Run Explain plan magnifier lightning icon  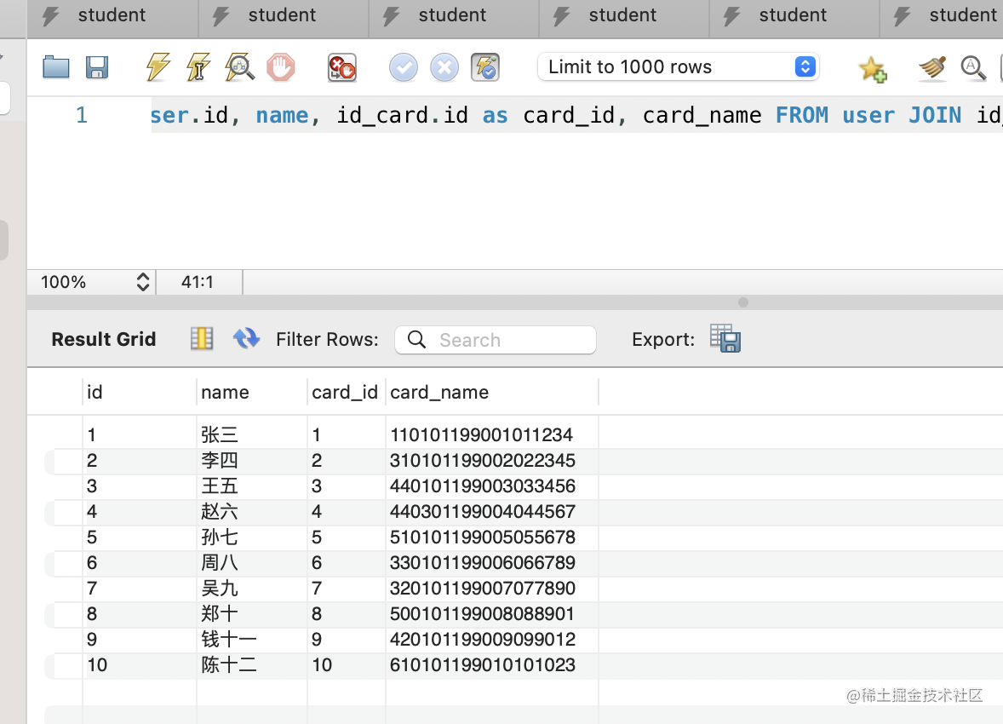(239, 67)
